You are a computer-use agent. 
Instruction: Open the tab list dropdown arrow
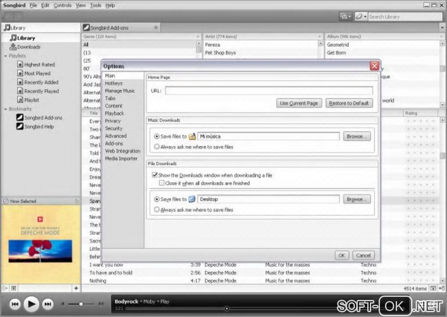pyautogui.click(x=442, y=28)
